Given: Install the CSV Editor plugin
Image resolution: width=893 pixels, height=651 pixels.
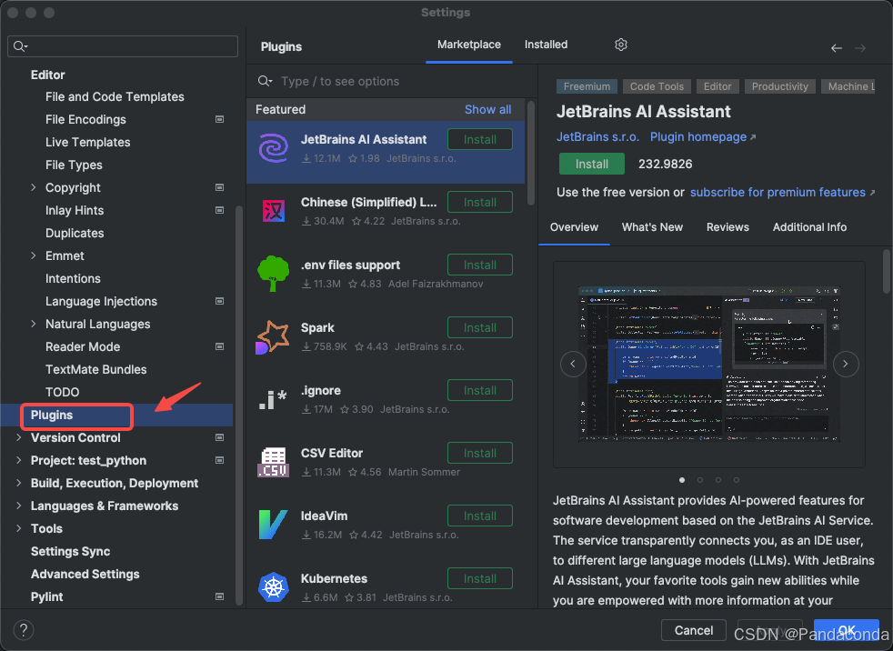Looking at the screenshot, I should [x=479, y=454].
